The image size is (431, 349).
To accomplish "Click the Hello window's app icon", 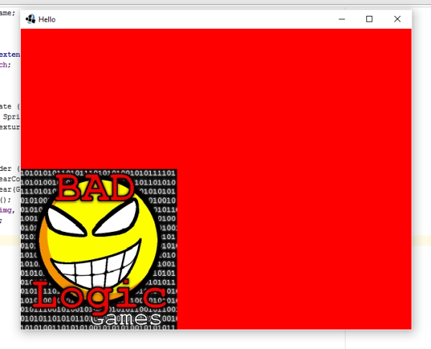I will [31, 19].
